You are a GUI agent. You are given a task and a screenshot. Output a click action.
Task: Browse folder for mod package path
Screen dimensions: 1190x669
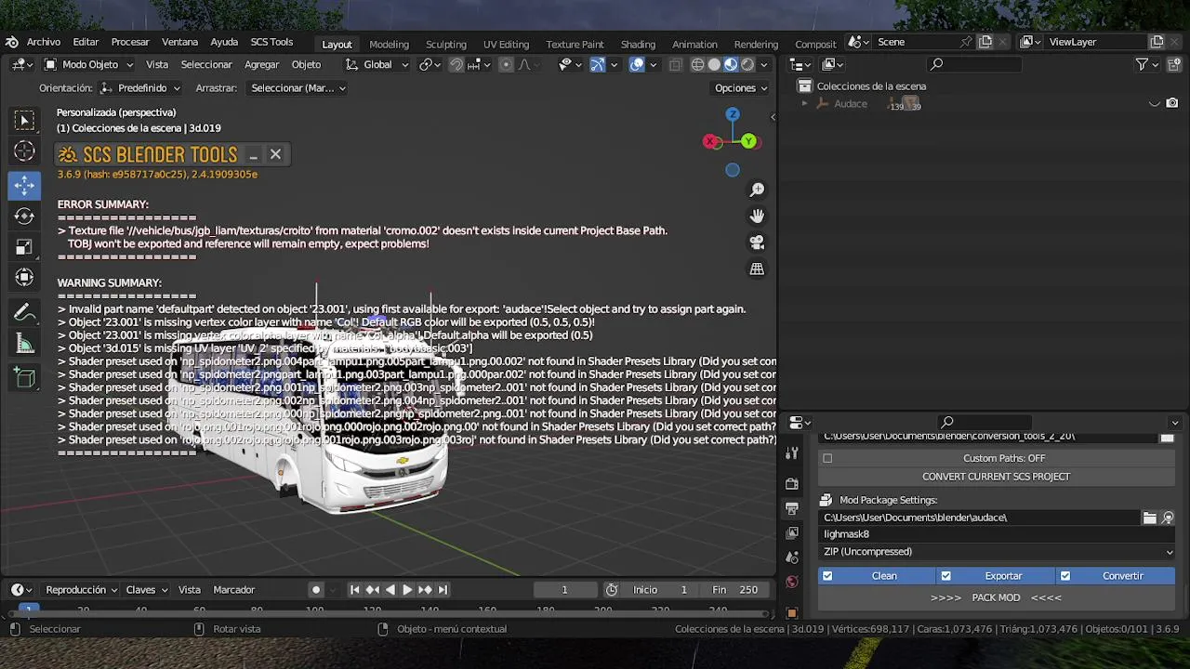1150,518
